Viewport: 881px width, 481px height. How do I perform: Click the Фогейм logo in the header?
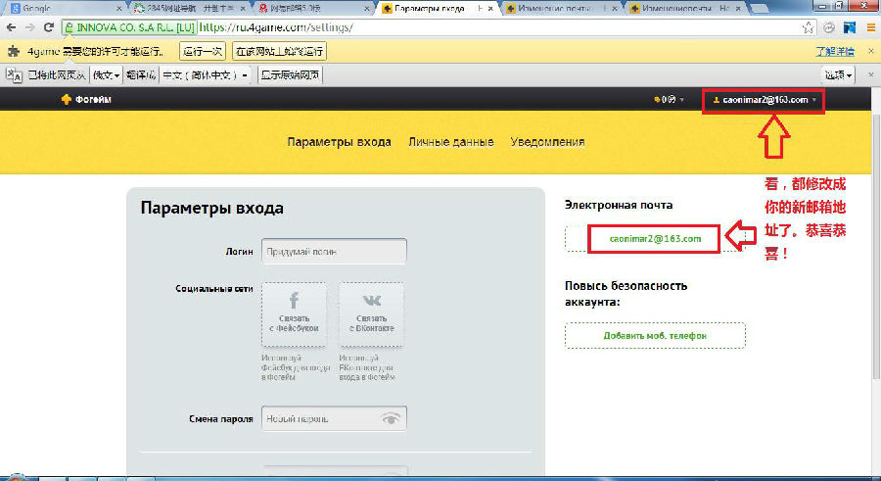[86, 100]
